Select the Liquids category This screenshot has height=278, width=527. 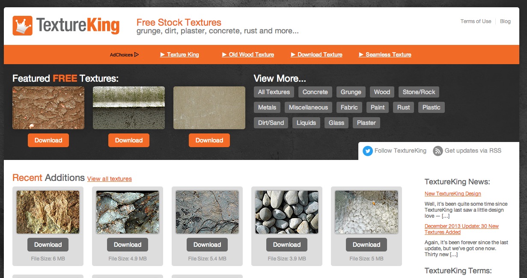[306, 123]
